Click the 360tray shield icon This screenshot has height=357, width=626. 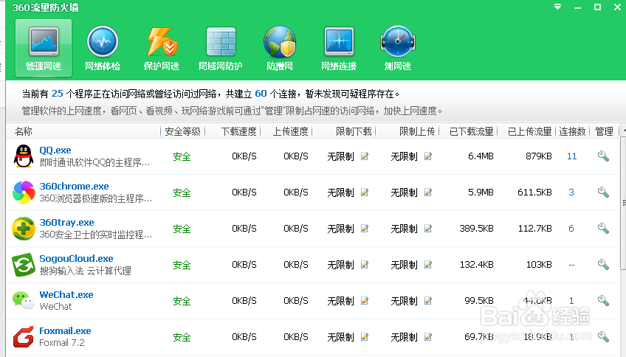coord(24,229)
